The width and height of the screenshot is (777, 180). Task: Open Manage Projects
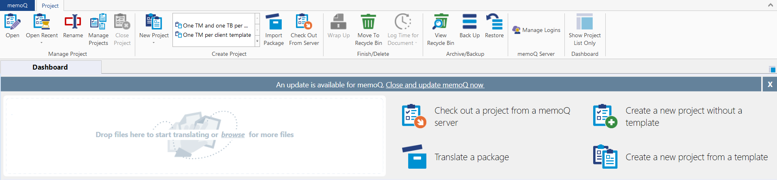point(98,30)
